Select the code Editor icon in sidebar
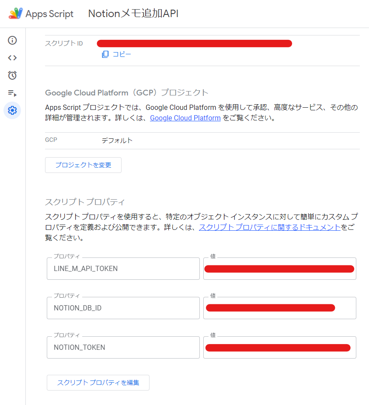This screenshot has width=369, height=405. 12,57
